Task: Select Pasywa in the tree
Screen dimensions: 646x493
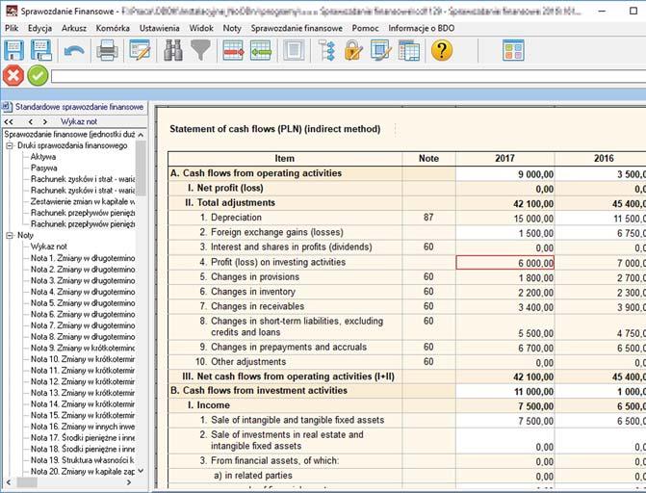Action: (43, 168)
